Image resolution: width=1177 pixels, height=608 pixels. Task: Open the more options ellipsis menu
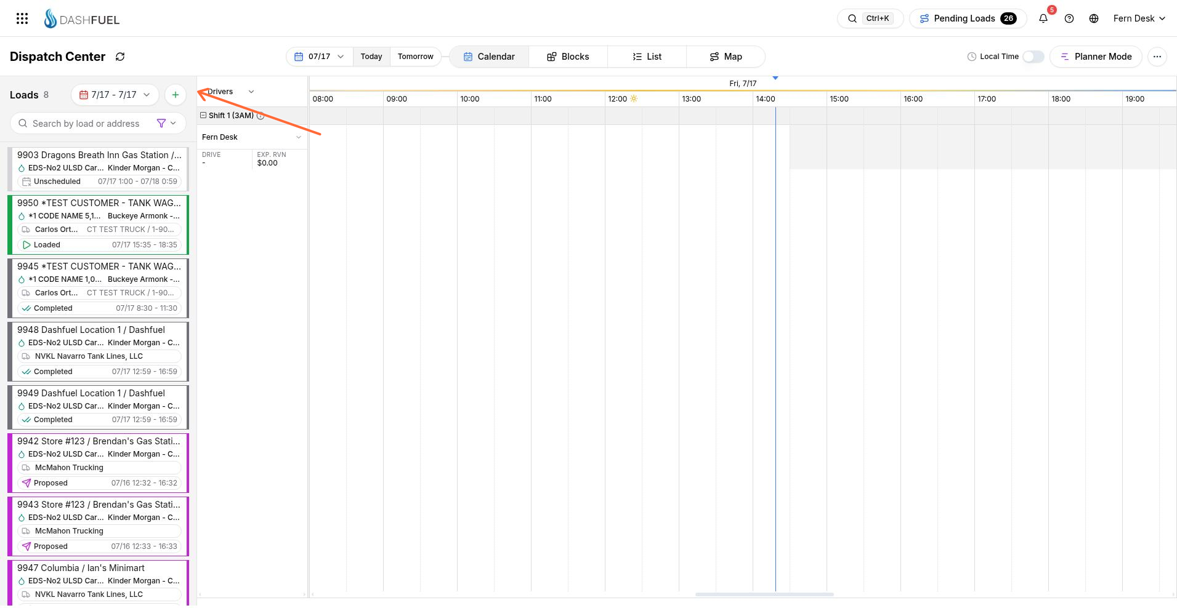coord(1157,57)
